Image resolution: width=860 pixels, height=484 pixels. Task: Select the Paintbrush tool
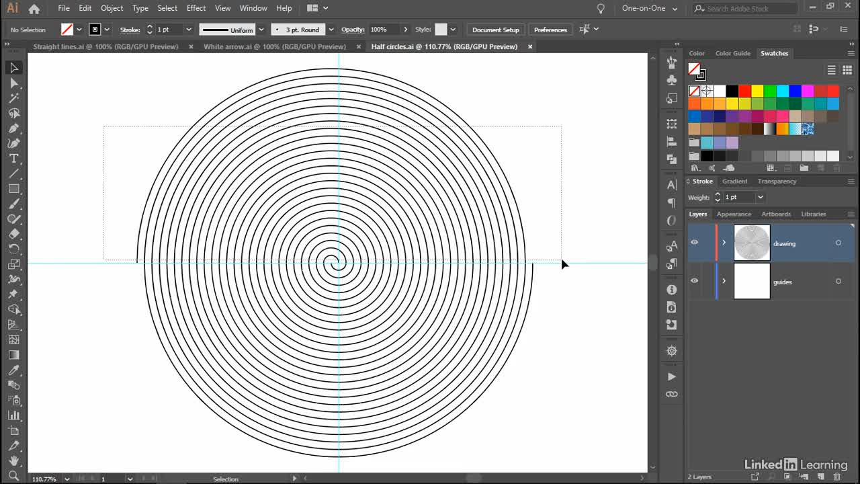[x=13, y=204]
